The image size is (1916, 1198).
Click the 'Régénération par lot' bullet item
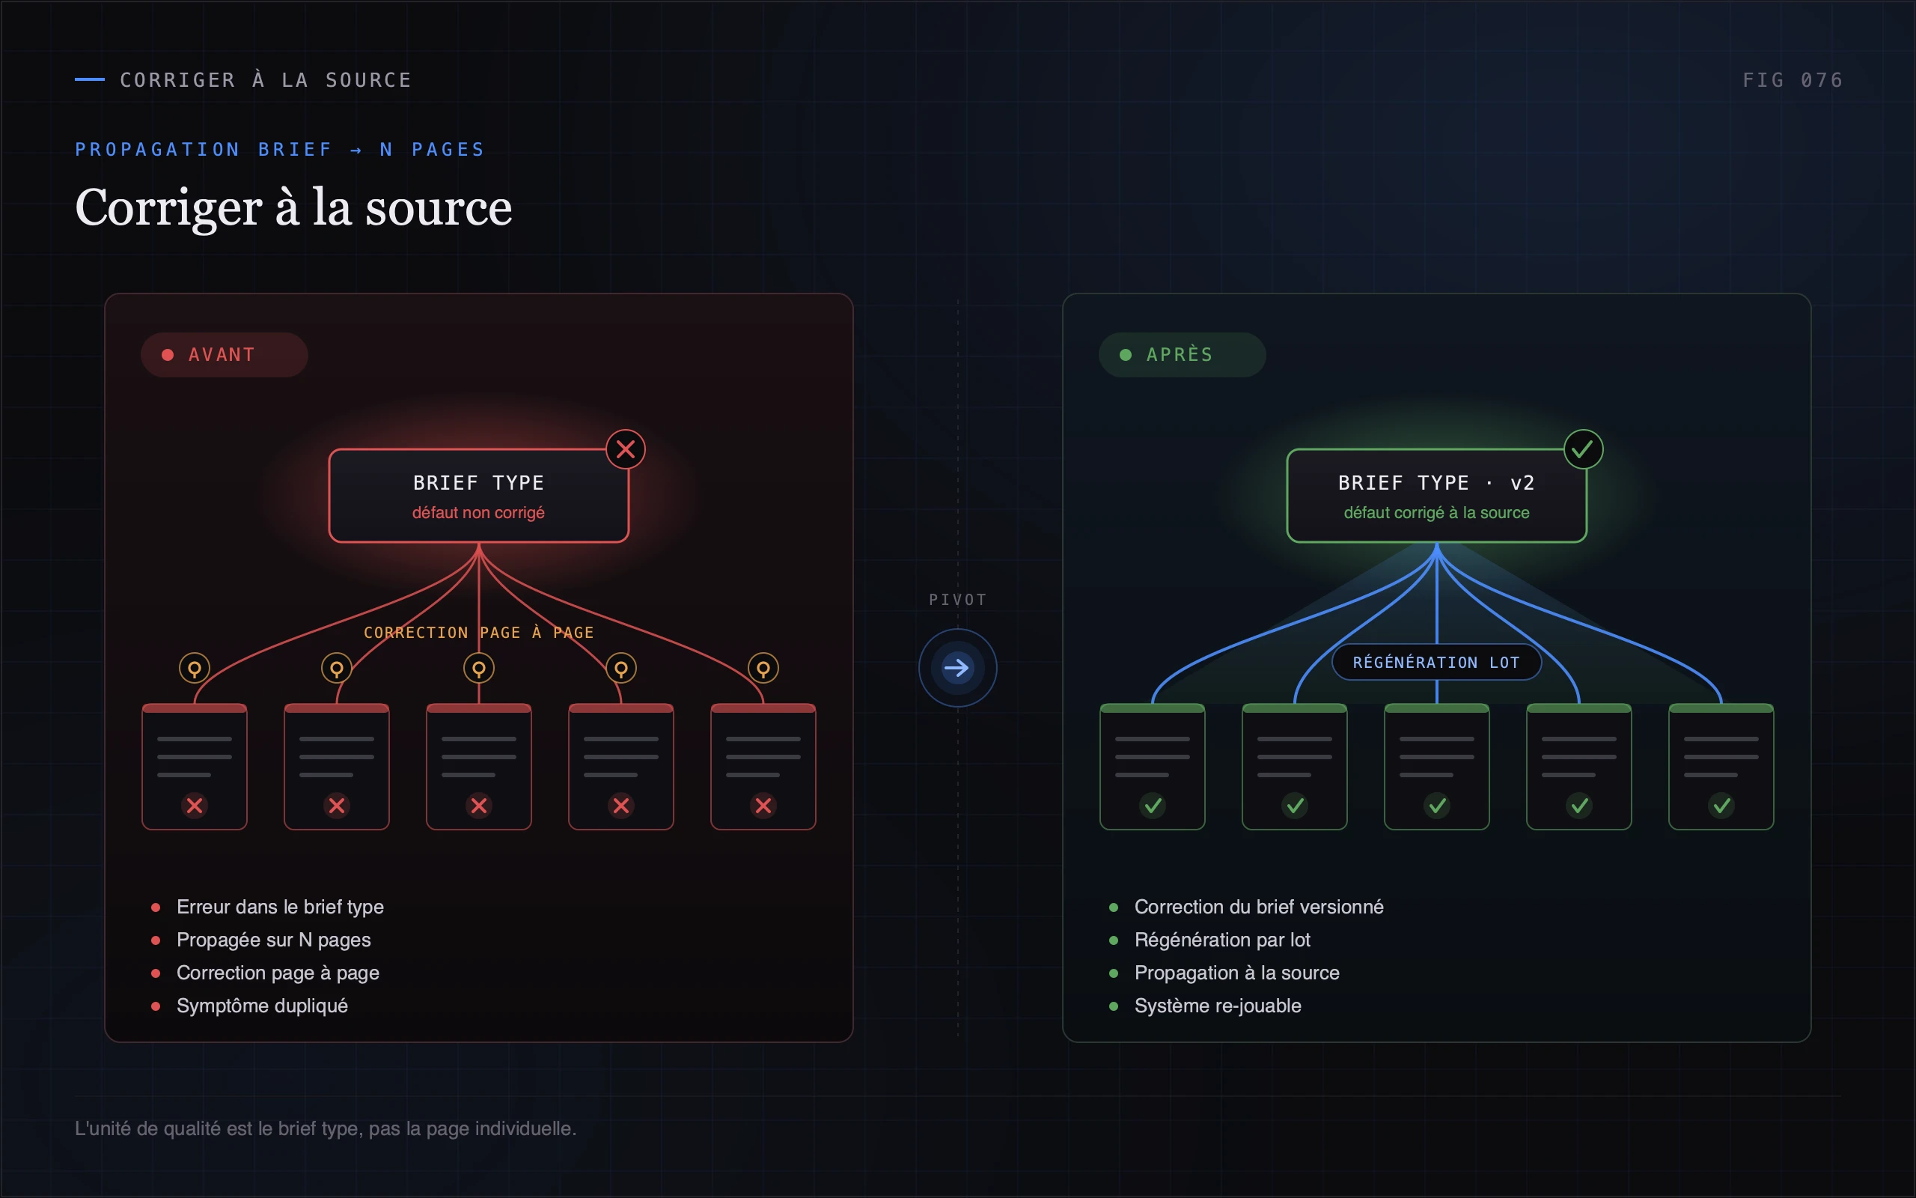[x=1221, y=940]
